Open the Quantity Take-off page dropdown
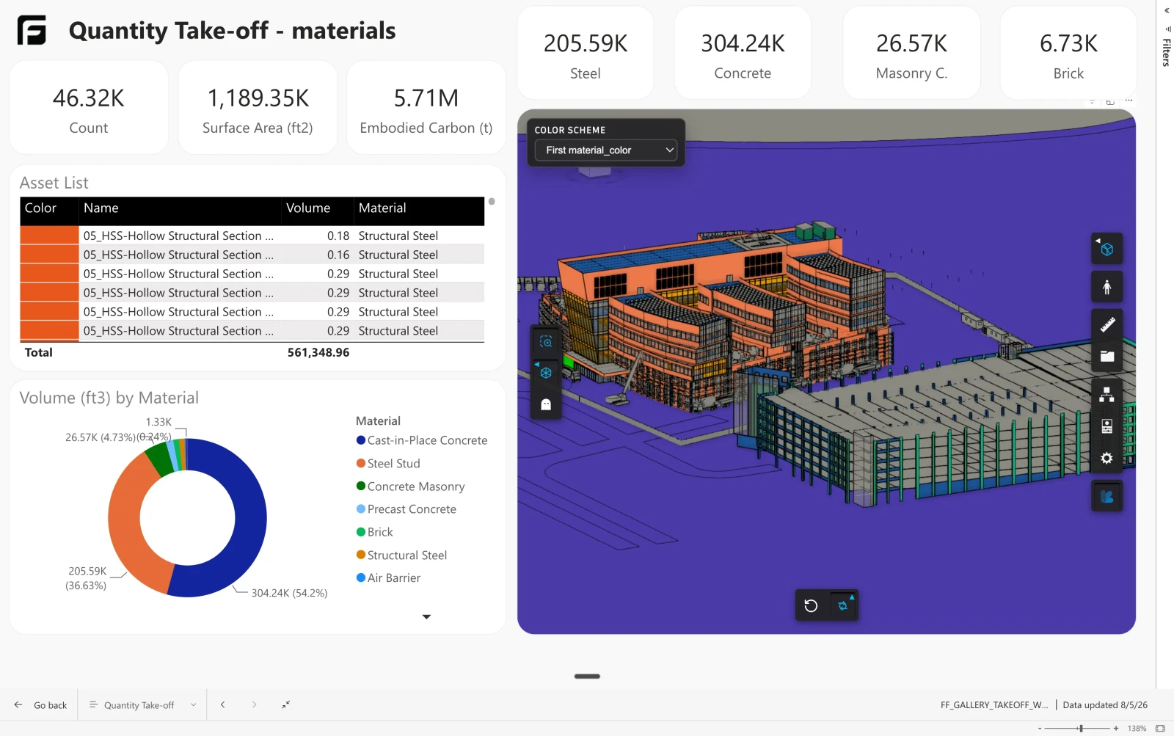Screen dimensions: 1174x736 142,704
